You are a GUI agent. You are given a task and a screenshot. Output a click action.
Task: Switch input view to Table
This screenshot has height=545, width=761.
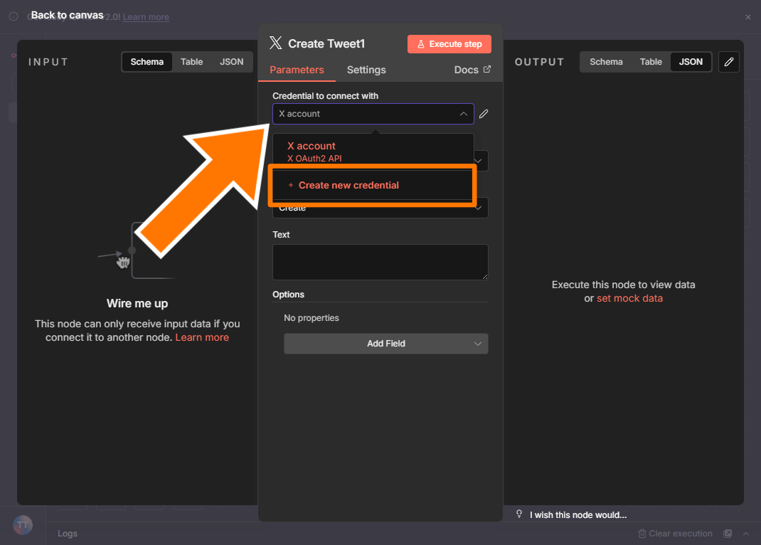[191, 62]
